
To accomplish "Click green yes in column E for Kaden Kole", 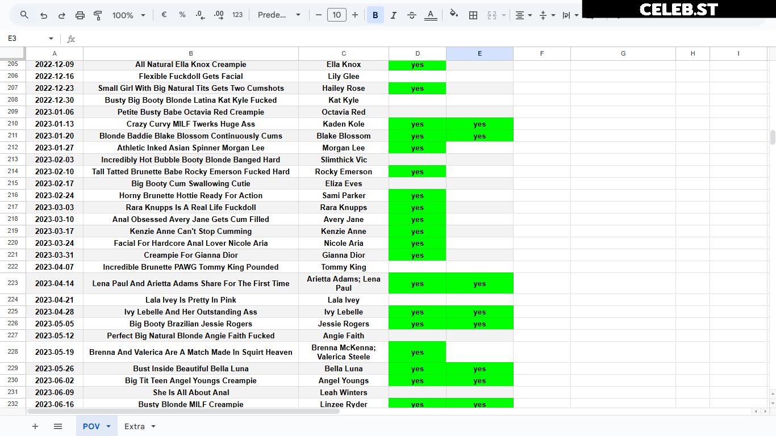I will 479,124.
